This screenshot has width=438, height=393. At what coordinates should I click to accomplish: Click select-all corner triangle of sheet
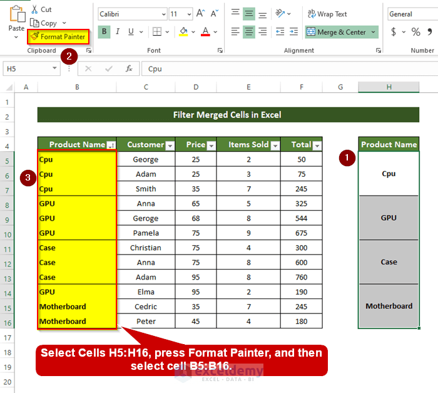9,87
